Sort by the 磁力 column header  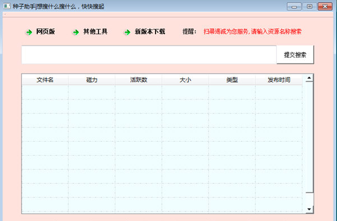click(x=92, y=80)
